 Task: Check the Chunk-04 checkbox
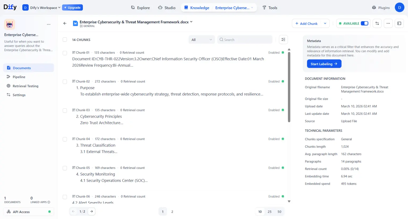point(65,139)
